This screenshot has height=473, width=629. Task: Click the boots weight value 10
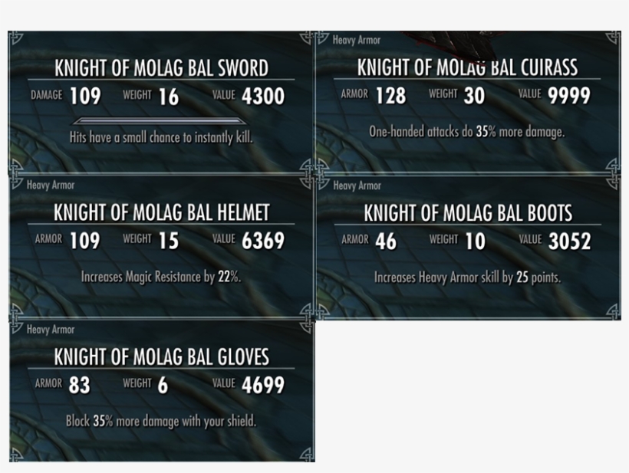click(x=475, y=241)
